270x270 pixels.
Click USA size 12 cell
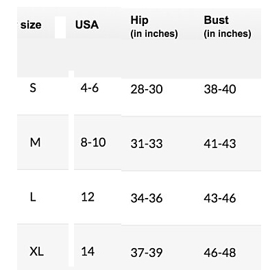(x=88, y=197)
